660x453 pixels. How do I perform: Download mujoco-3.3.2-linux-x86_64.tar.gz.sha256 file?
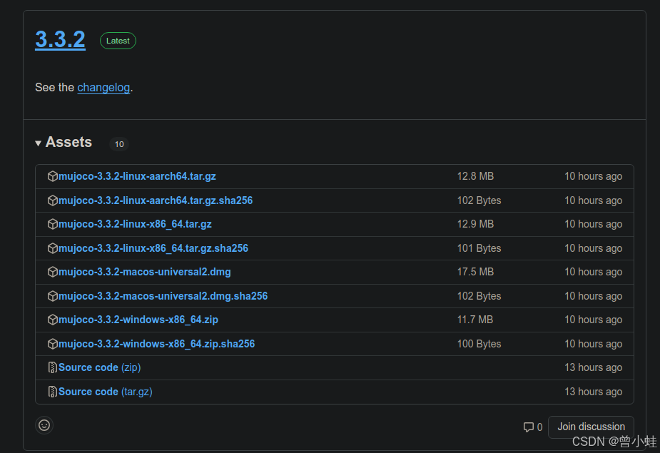pos(153,248)
